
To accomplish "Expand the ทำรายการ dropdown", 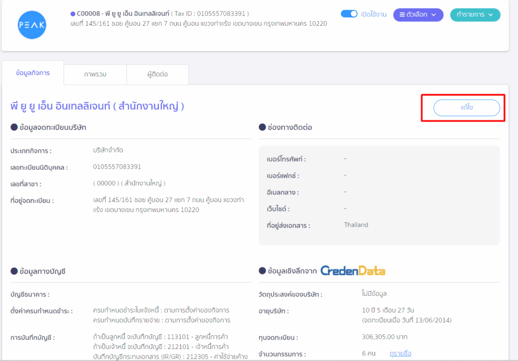I will (x=474, y=15).
